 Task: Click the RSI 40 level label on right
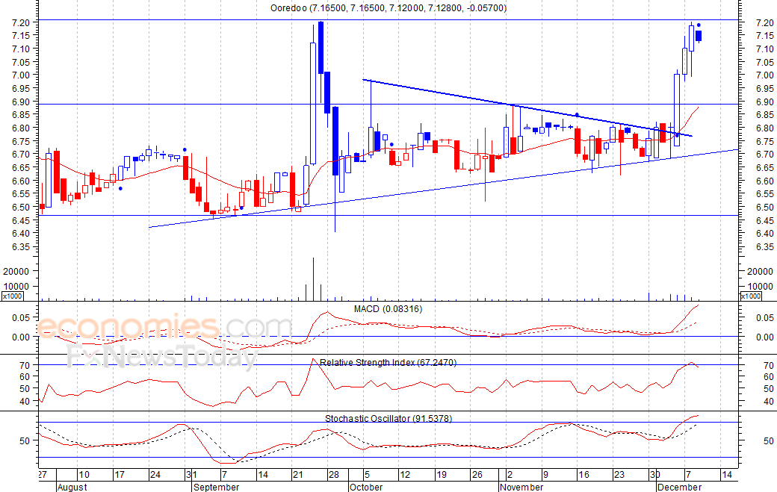coord(769,401)
